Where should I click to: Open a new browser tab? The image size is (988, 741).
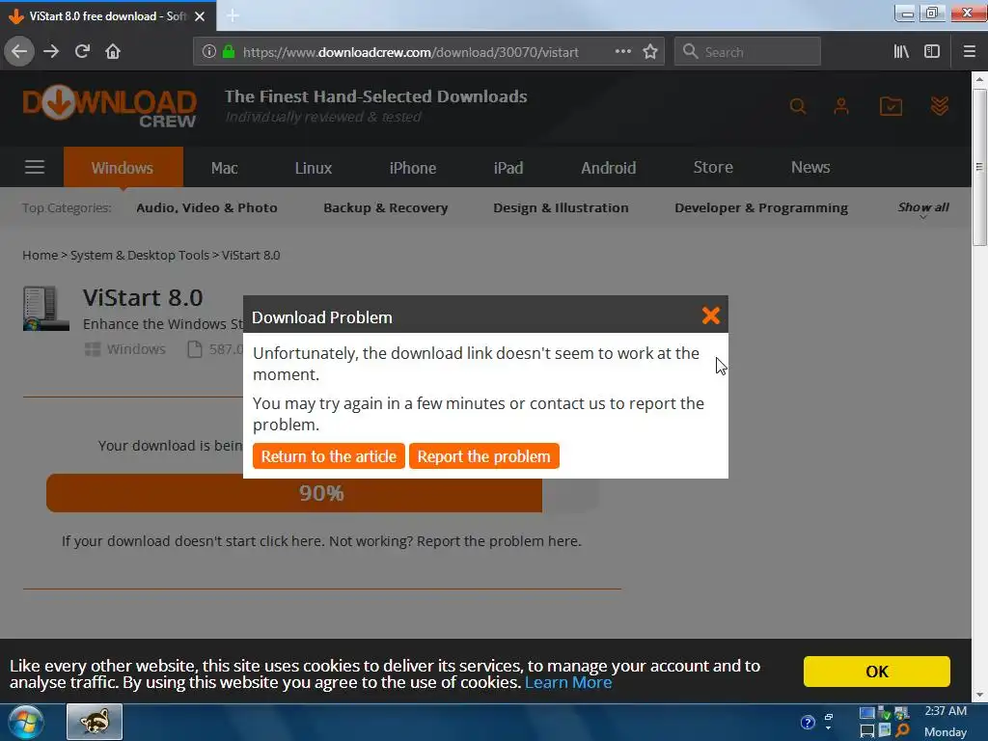tap(233, 15)
